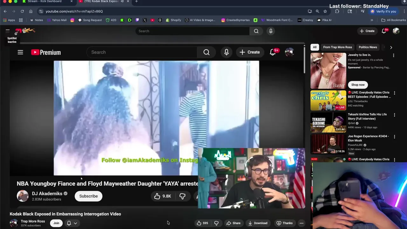Image resolution: width=407 pixels, height=229 pixels.
Task: Select the Politics News chip
Action: tap(368, 47)
